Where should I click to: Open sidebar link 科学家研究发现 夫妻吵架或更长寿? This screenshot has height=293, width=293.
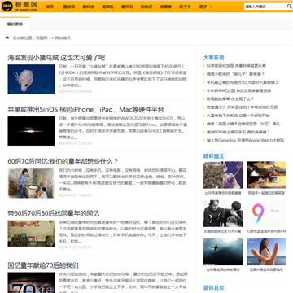click(x=236, y=66)
